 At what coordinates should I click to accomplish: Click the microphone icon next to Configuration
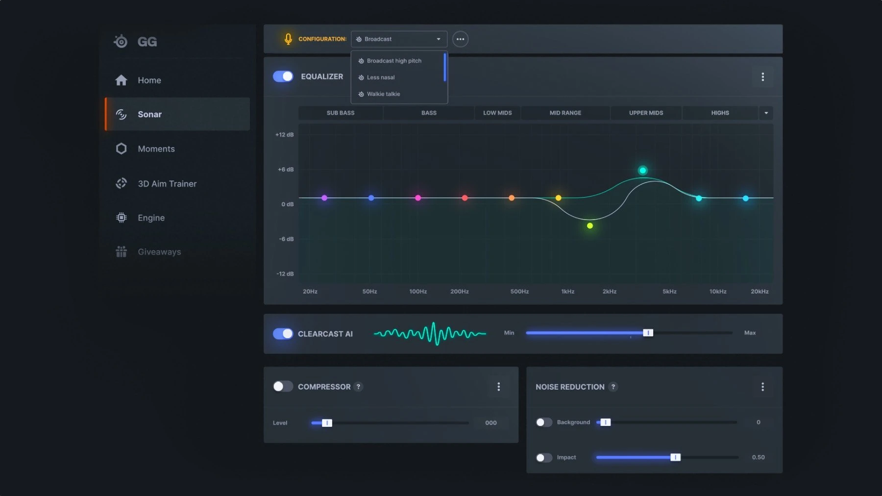pyautogui.click(x=288, y=39)
